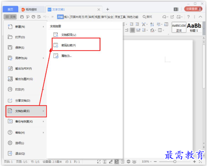Select 打印(P) in file menu
The height and width of the screenshot is (166, 207).
click(25, 89)
